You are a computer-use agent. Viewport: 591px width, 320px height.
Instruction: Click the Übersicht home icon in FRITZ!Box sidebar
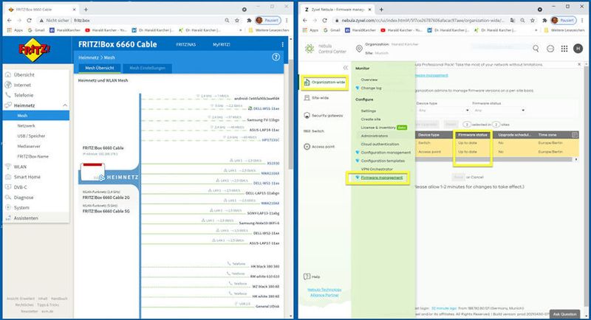(x=8, y=74)
